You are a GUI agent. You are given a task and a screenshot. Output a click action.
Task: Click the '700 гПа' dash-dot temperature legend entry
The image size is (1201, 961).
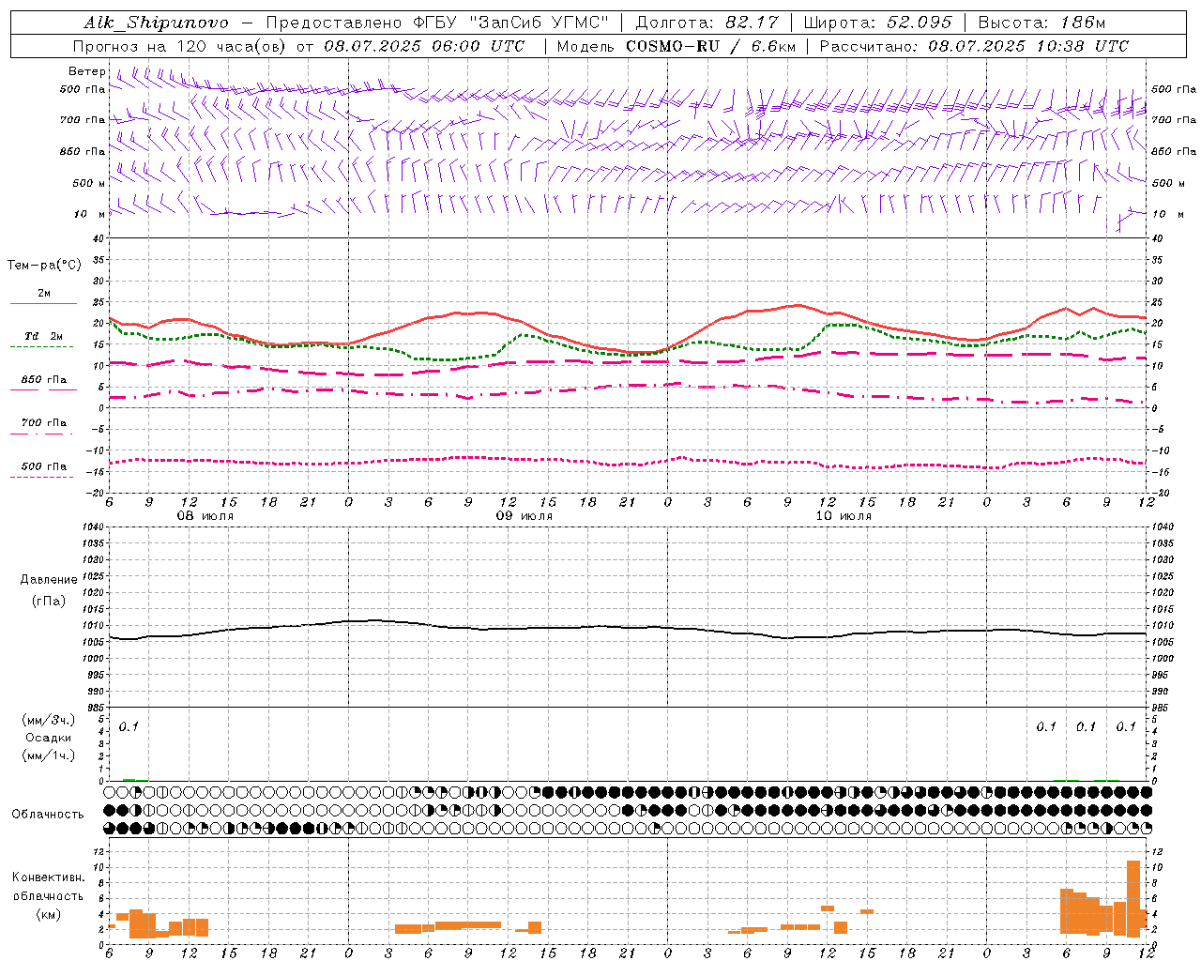click(x=43, y=423)
